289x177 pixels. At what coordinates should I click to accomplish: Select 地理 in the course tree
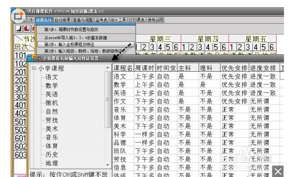(52, 163)
